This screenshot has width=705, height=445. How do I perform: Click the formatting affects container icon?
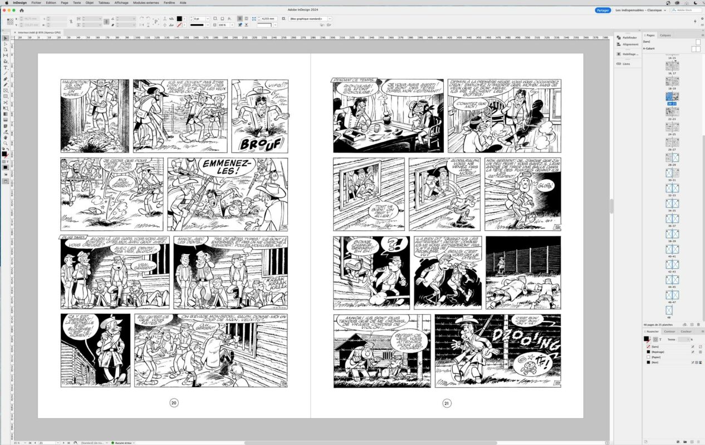click(655, 339)
